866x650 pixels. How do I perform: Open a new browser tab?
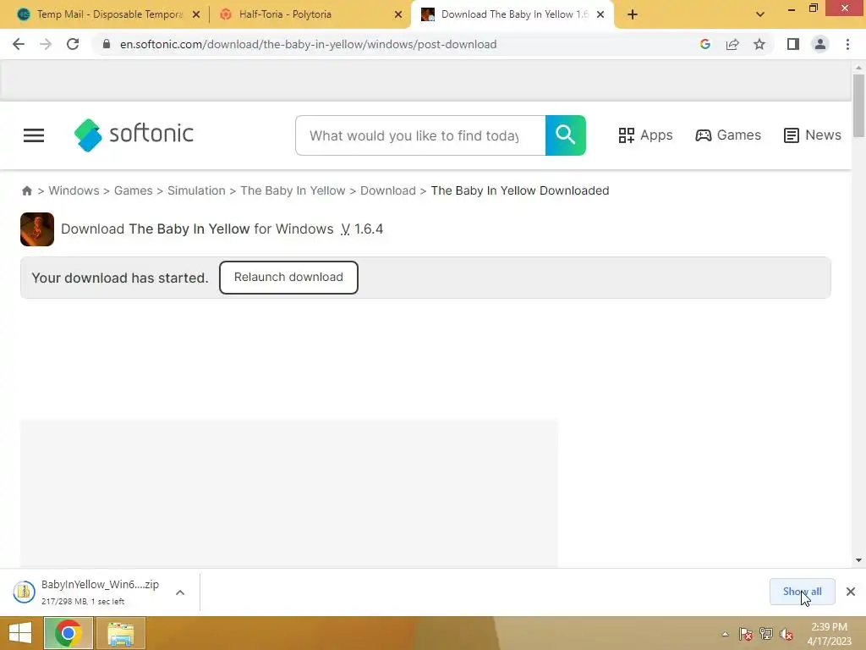point(633,14)
